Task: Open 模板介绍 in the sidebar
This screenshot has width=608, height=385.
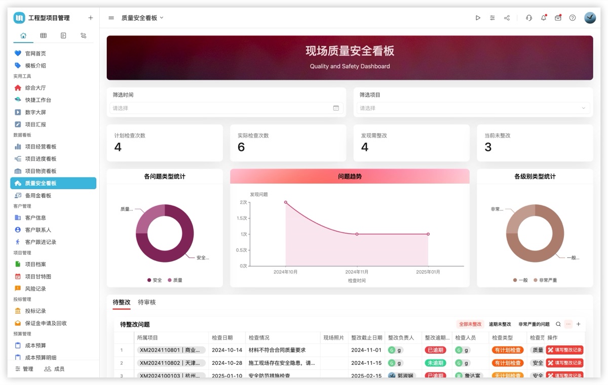Action: click(53, 65)
